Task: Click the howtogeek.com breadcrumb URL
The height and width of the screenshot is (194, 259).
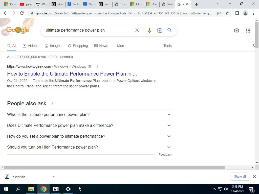Action: pyautogui.click(x=49, y=66)
